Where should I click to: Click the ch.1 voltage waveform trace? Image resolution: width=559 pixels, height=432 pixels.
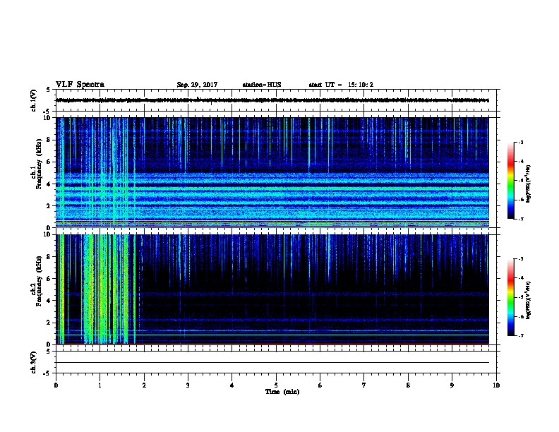point(272,100)
